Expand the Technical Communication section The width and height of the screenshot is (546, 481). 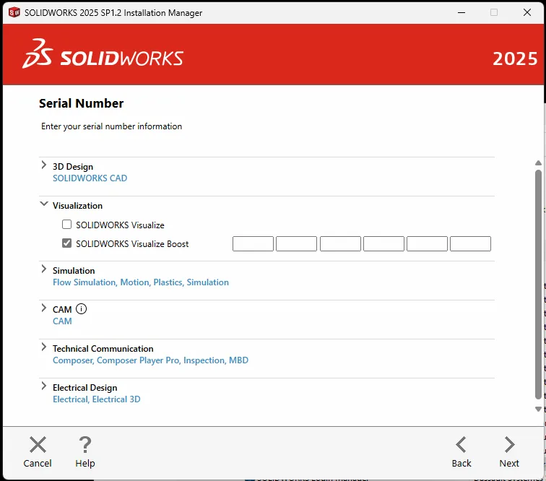pos(43,347)
